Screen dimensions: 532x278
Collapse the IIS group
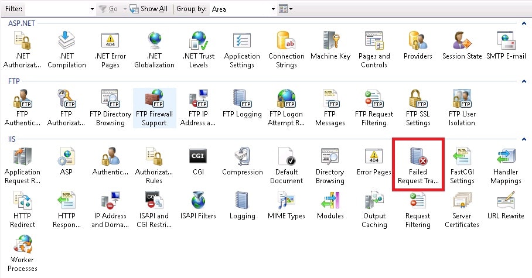click(x=524, y=139)
